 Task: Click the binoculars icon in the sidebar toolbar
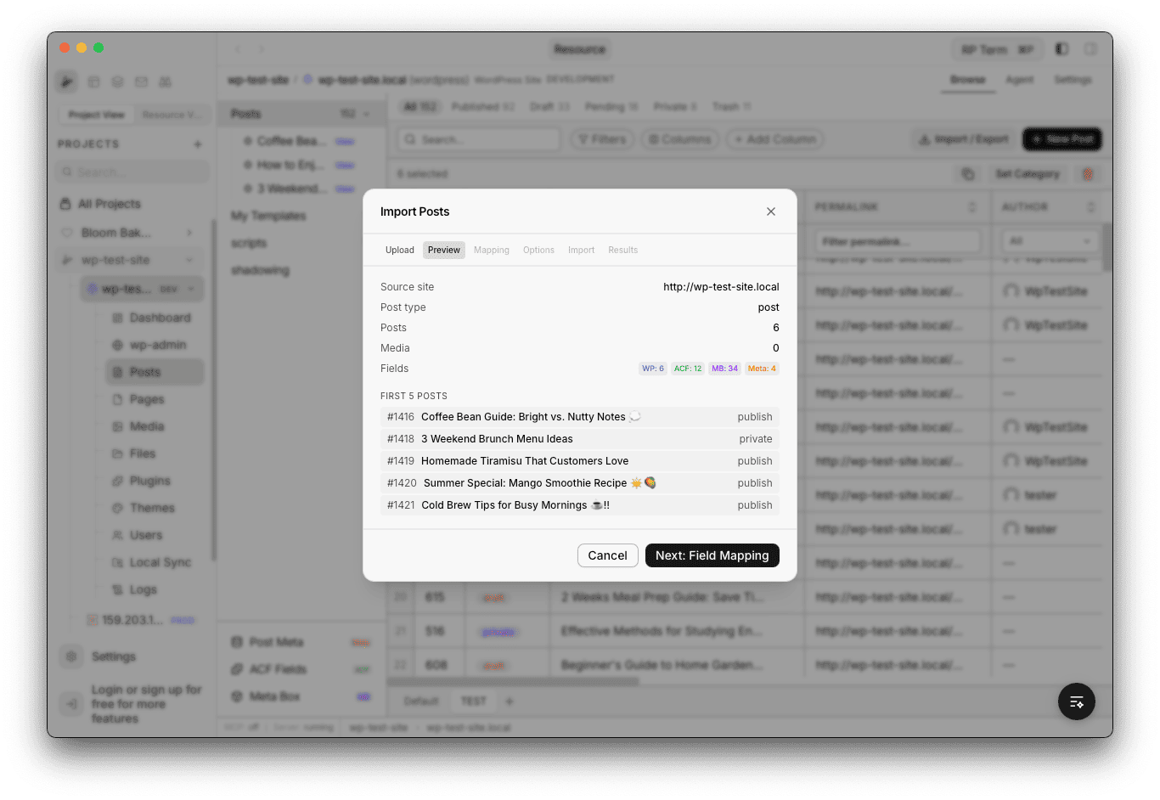click(165, 81)
